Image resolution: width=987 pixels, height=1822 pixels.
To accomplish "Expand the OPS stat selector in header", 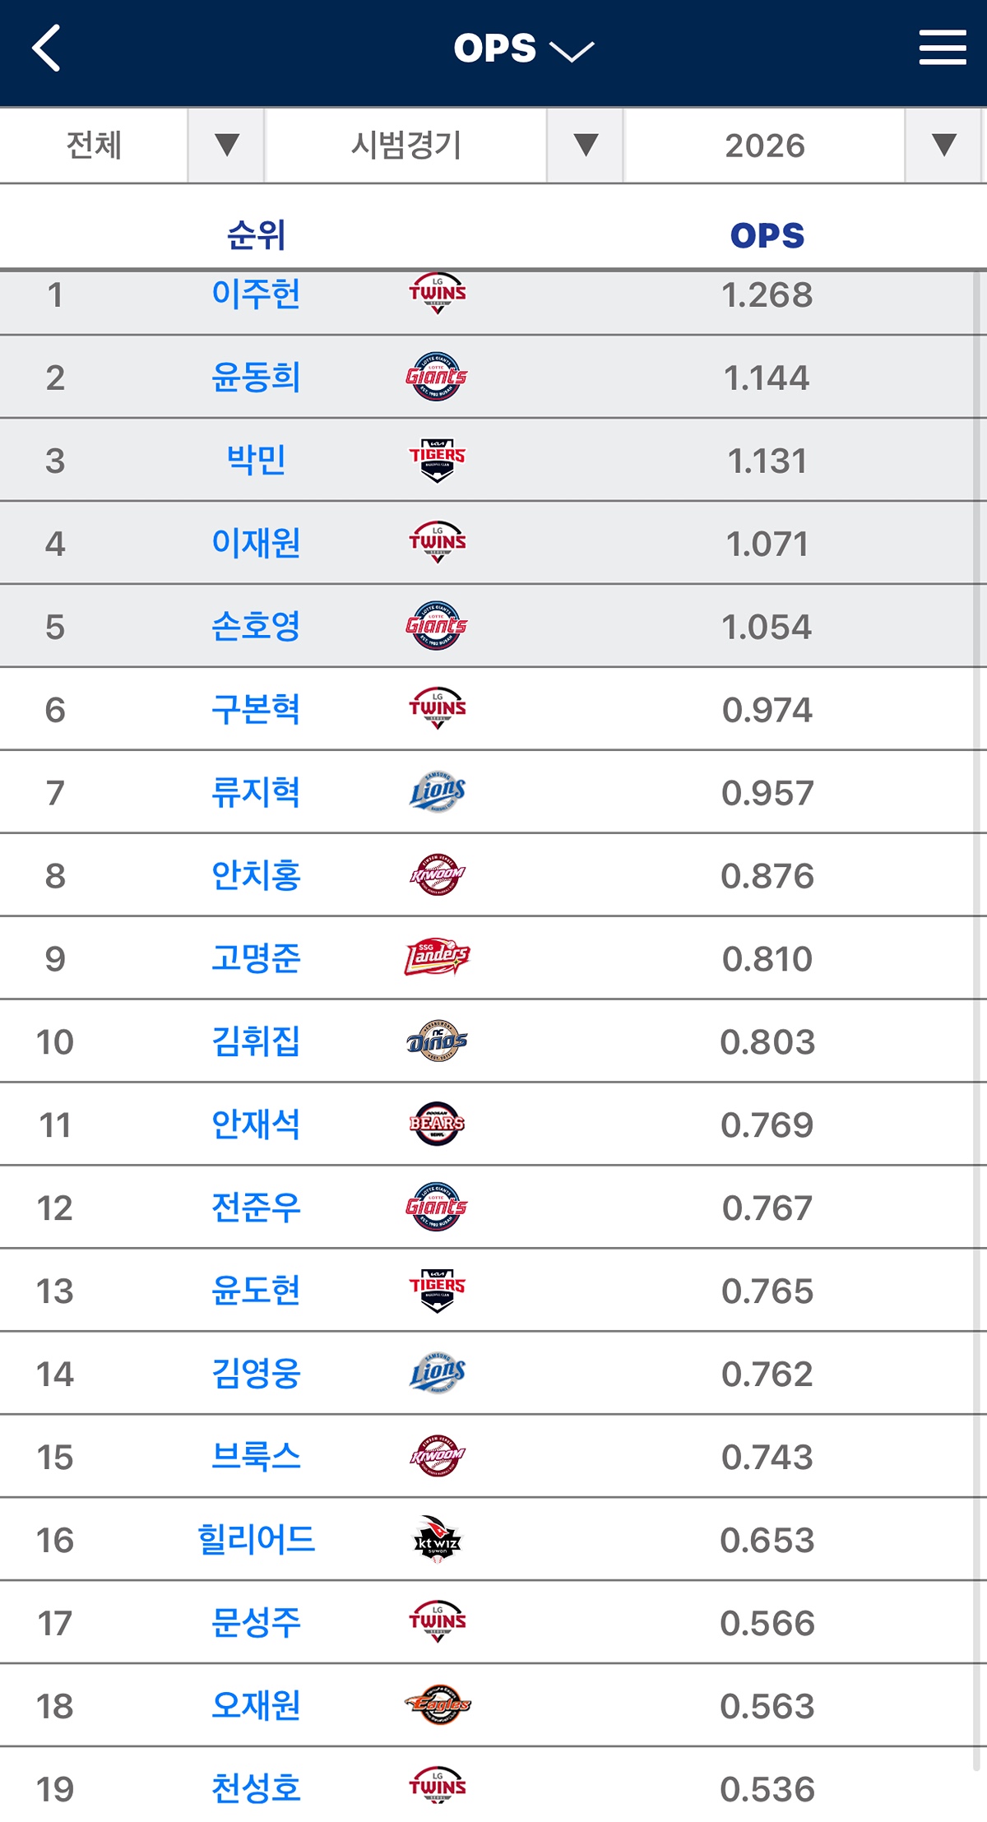I will coord(523,49).
